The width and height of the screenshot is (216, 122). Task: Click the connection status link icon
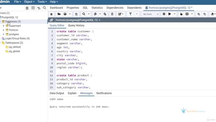click(x=51, y=20)
